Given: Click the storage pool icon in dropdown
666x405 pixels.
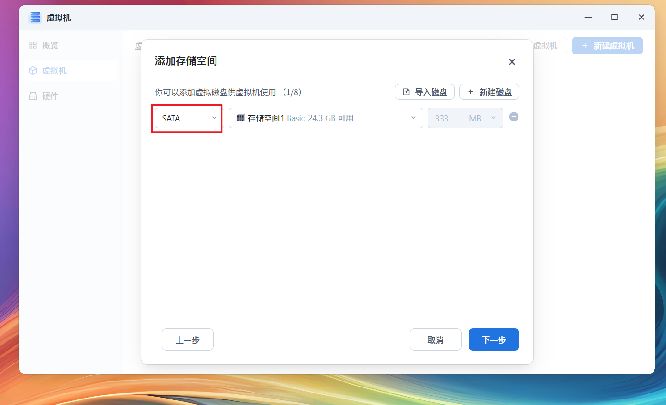Looking at the screenshot, I should click(240, 118).
